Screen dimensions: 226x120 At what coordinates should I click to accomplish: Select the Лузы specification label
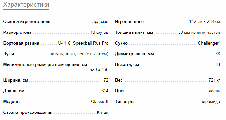(9, 54)
